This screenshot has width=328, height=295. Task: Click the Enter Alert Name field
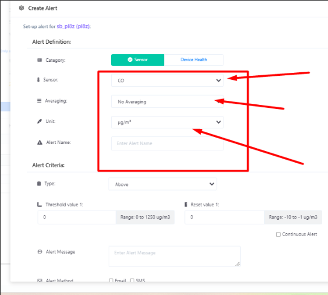tap(167, 143)
